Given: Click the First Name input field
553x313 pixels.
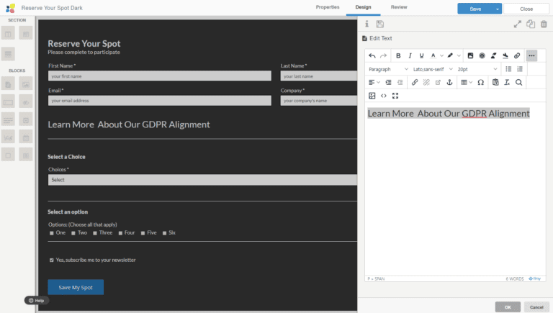Looking at the screenshot, I should 160,76.
